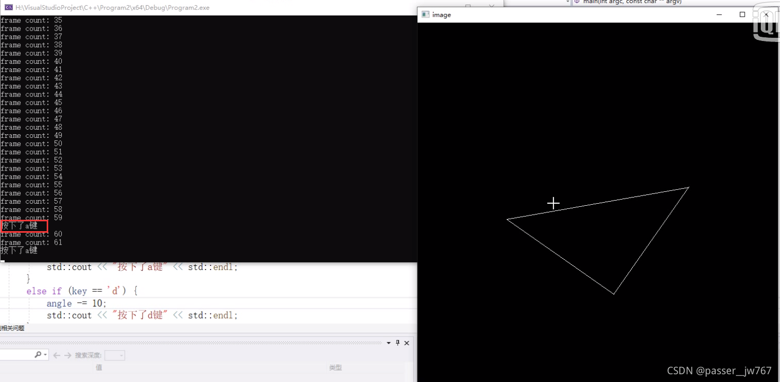Click console line "frame count: 35"

click(x=31, y=20)
